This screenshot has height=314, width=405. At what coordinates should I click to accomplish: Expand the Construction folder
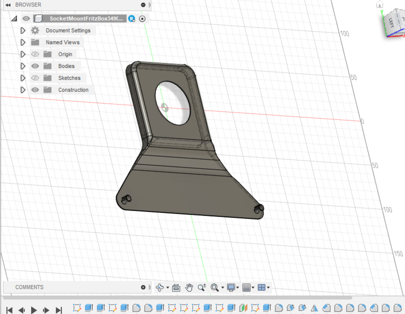point(23,90)
